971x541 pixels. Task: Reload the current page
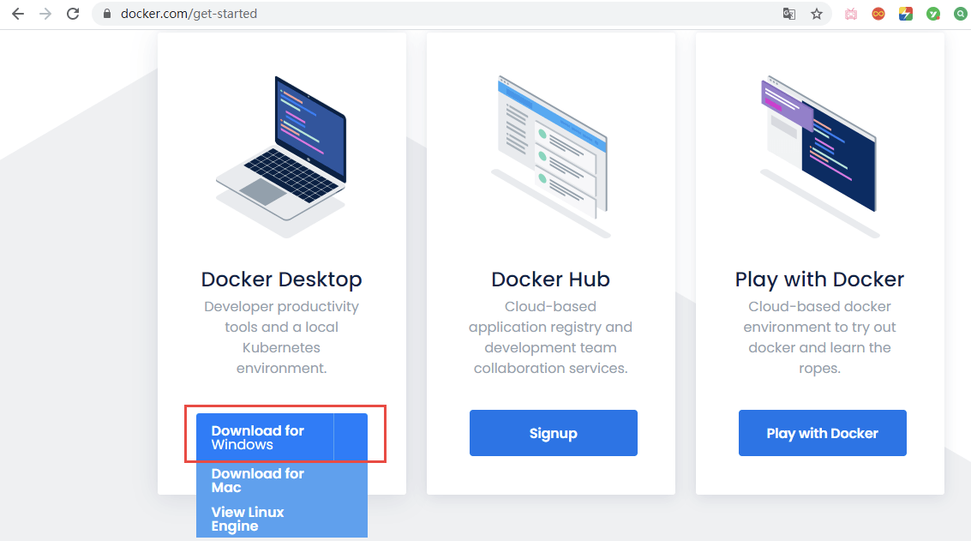coord(73,14)
